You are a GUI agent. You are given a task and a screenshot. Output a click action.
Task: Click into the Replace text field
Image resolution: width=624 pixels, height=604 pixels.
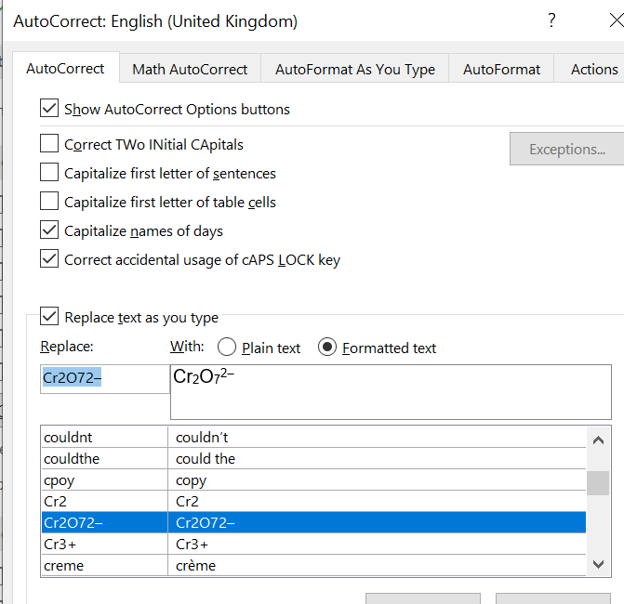[x=104, y=378]
